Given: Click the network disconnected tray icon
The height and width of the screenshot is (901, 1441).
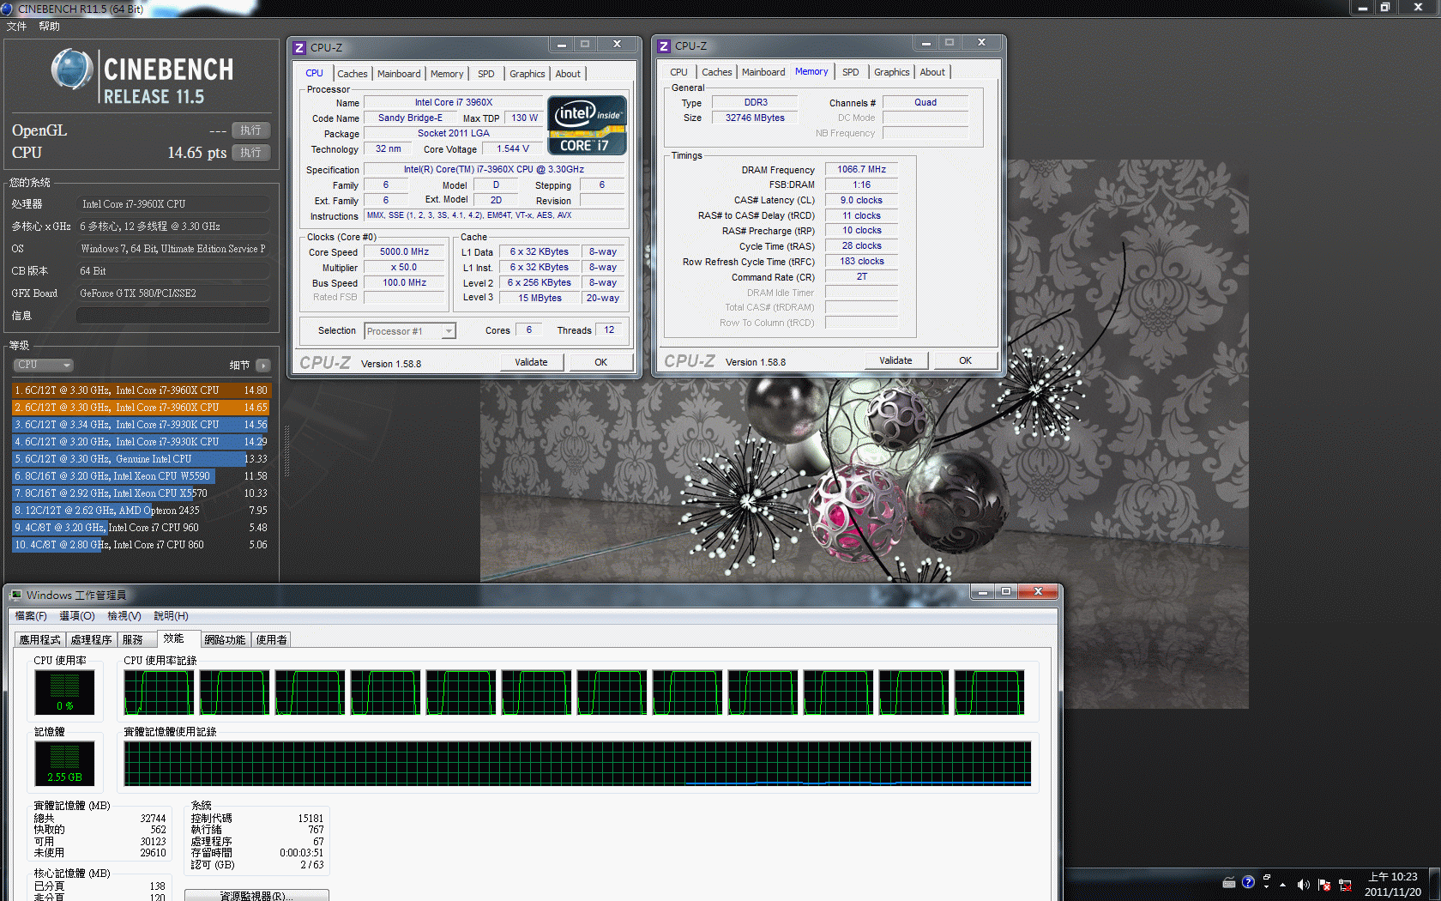Looking at the screenshot, I should (x=1345, y=884).
